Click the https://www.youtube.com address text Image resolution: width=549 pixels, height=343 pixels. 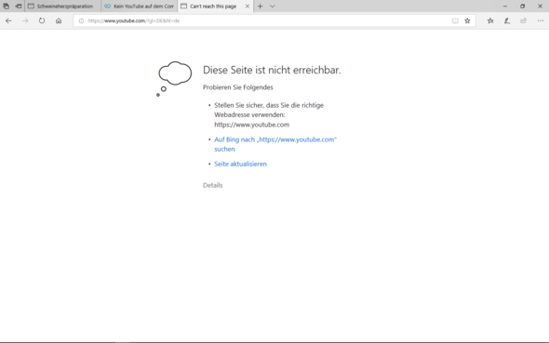(x=252, y=125)
